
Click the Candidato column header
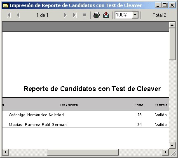click(69, 105)
